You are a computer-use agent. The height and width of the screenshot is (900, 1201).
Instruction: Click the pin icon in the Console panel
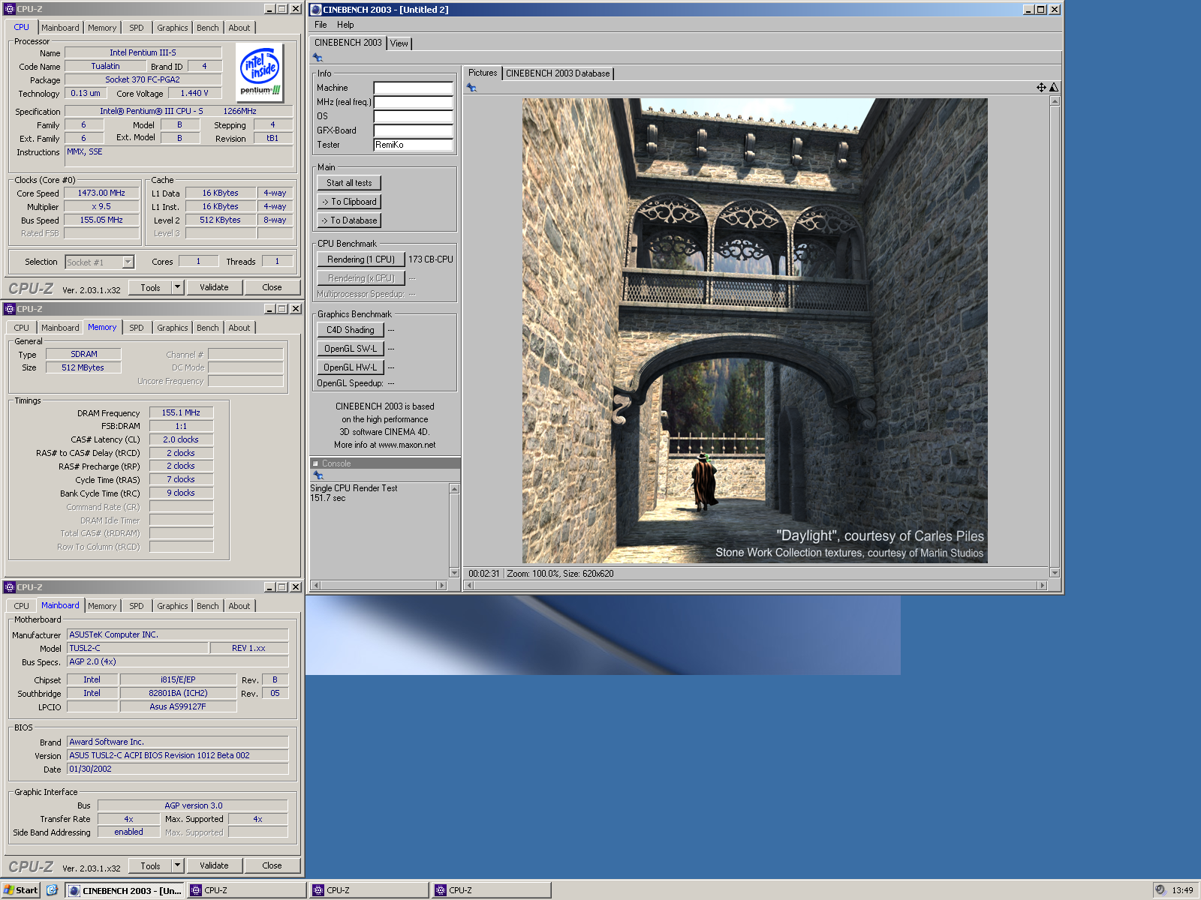tap(318, 475)
